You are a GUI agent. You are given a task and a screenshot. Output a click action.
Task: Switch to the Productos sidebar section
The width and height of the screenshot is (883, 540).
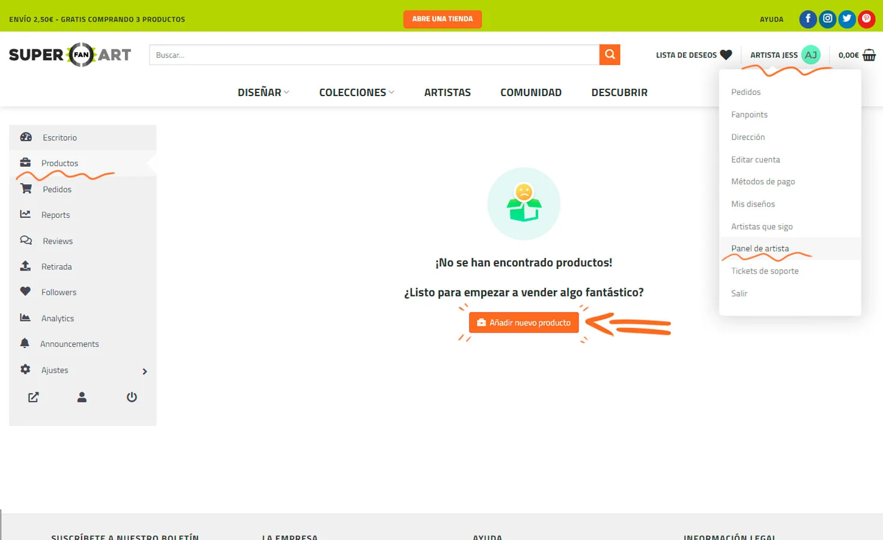(x=60, y=163)
